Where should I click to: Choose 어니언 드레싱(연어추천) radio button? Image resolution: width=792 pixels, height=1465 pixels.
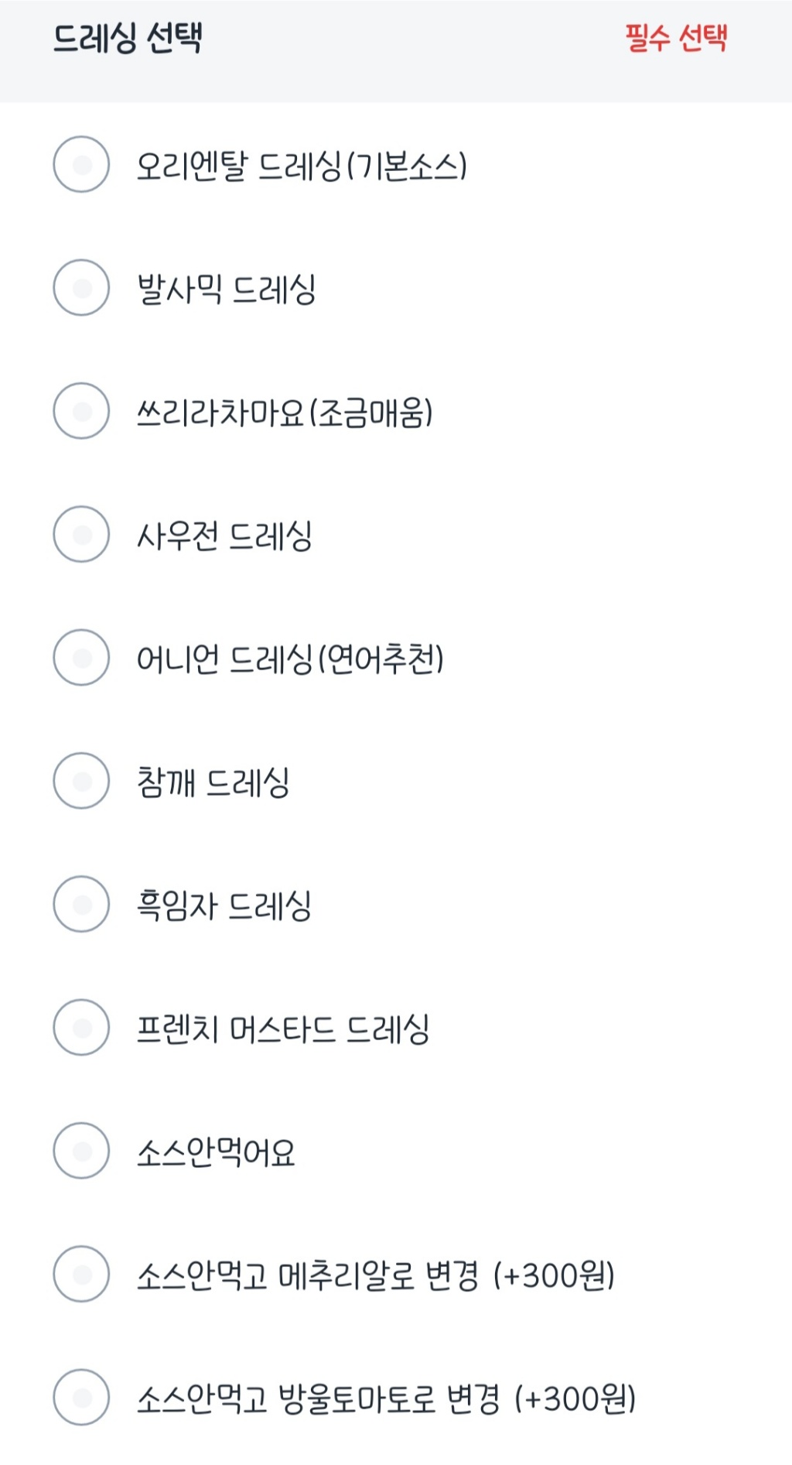click(81, 658)
